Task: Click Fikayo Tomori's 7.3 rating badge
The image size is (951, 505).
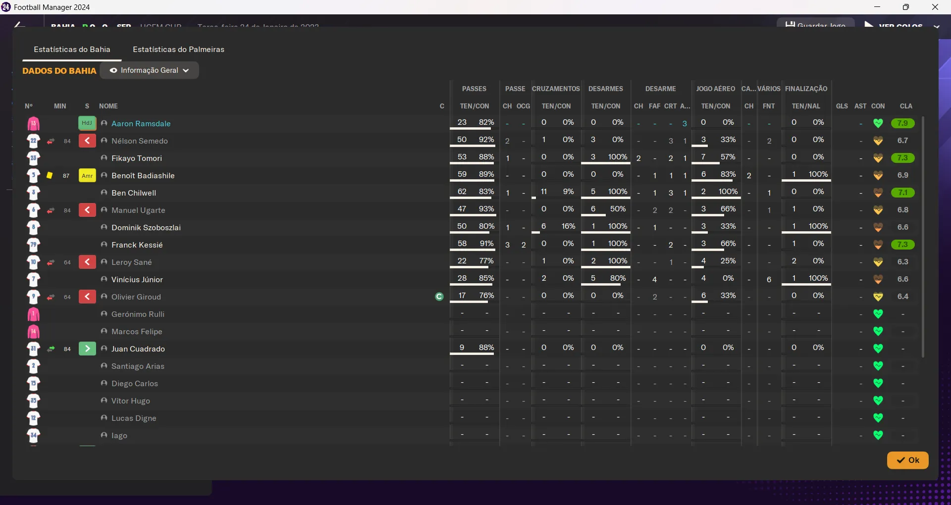Action: (x=902, y=158)
